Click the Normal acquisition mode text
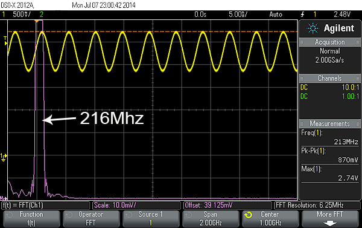362x228 pixels. [x=329, y=51]
